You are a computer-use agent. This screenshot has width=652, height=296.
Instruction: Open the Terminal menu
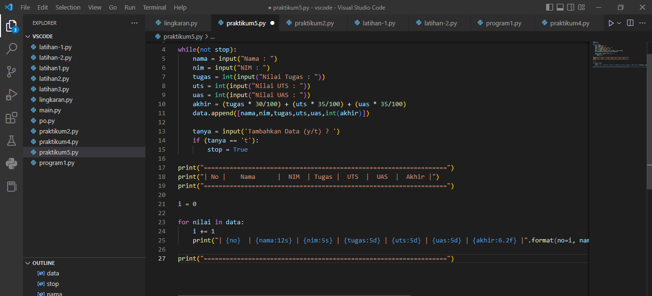coord(154,7)
